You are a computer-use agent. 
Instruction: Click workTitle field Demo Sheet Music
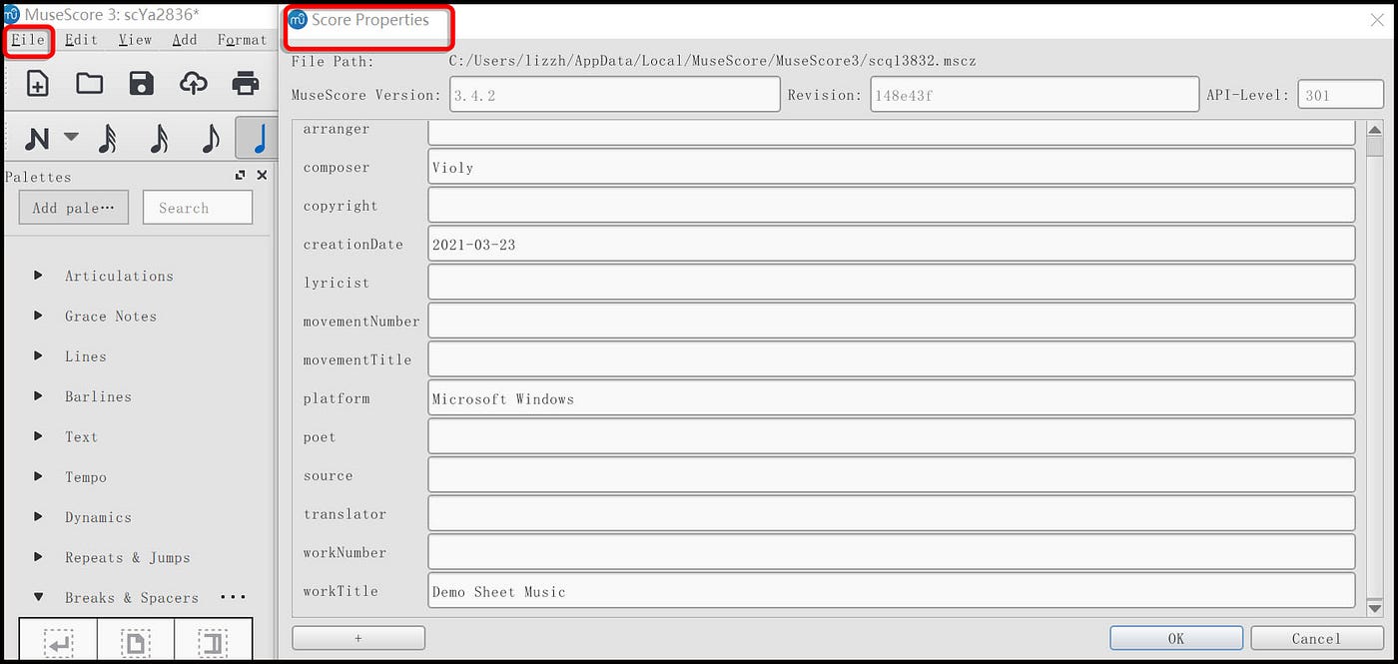pos(892,590)
